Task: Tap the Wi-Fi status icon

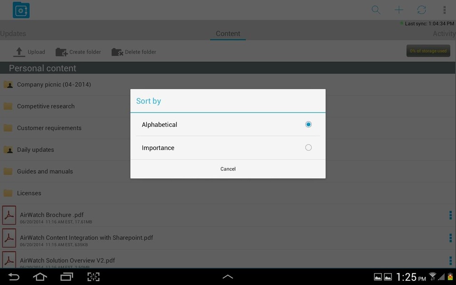Action: [x=432, y=276]
